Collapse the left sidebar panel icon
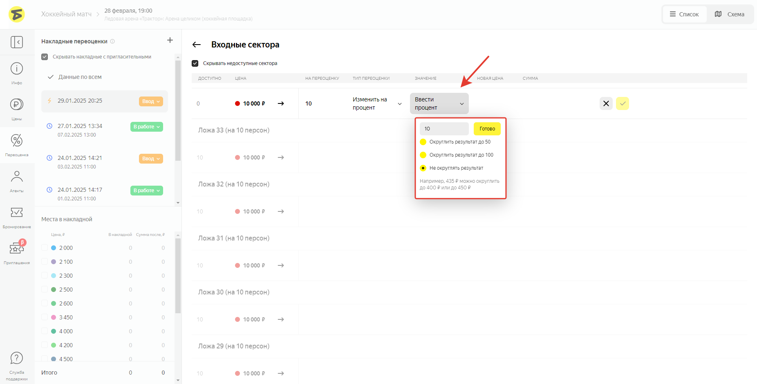 tap(17, 42)
